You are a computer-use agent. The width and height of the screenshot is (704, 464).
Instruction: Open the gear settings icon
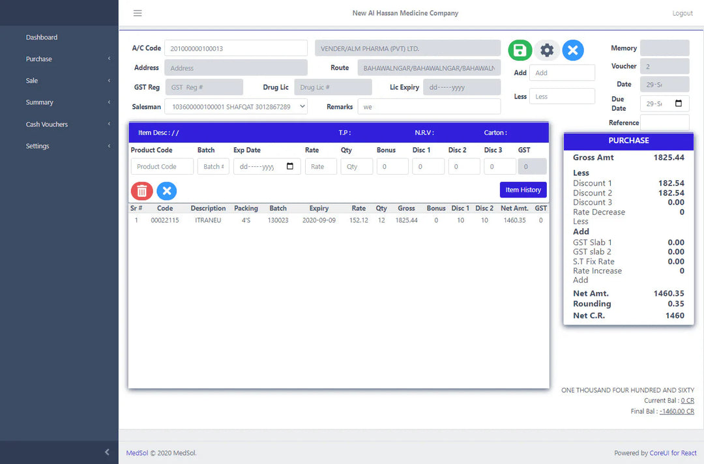coord(547,50)
